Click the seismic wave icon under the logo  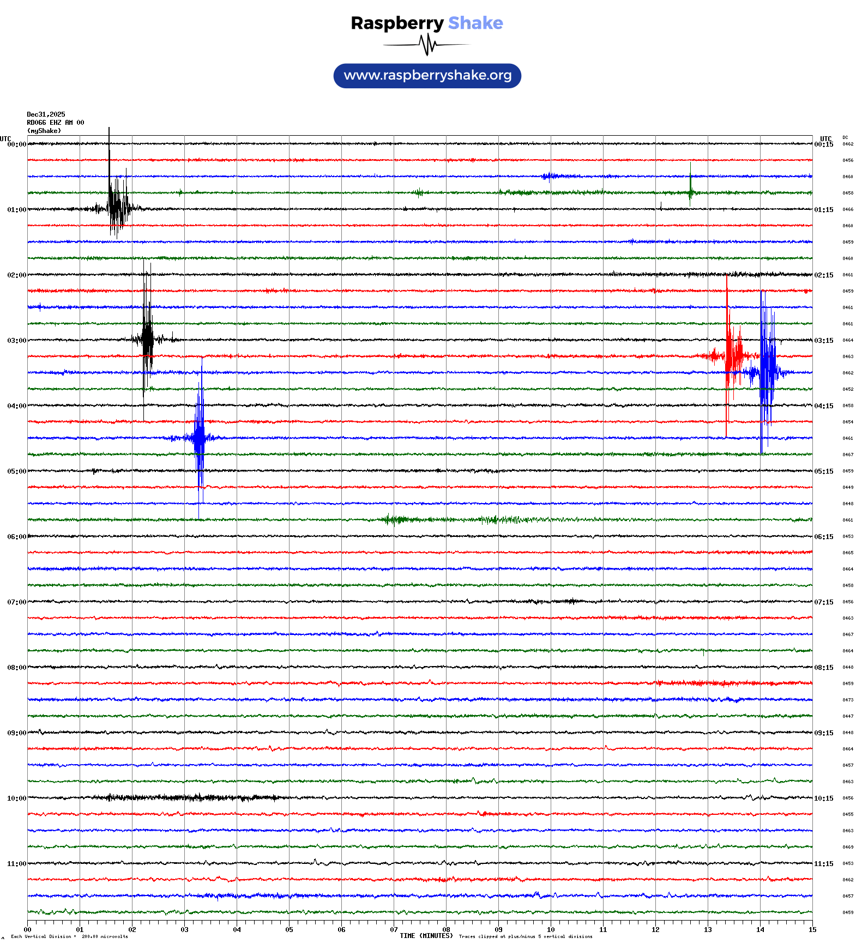[x=427, y=45]
